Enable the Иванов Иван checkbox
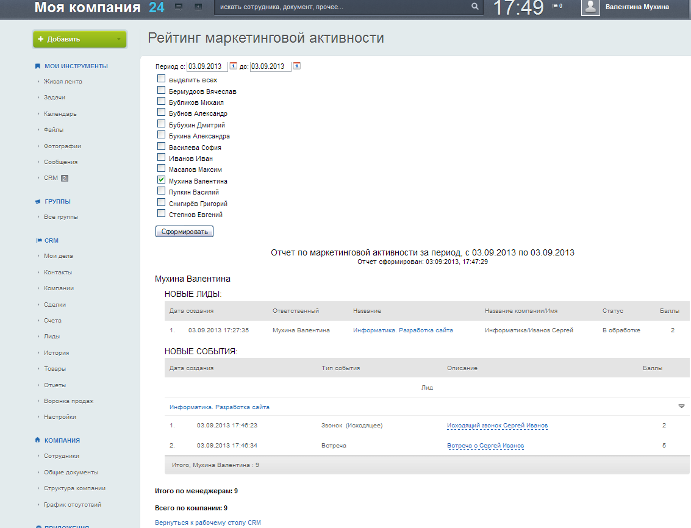The height and width of the screenshot is (528, 691). [x=161, y=158]
